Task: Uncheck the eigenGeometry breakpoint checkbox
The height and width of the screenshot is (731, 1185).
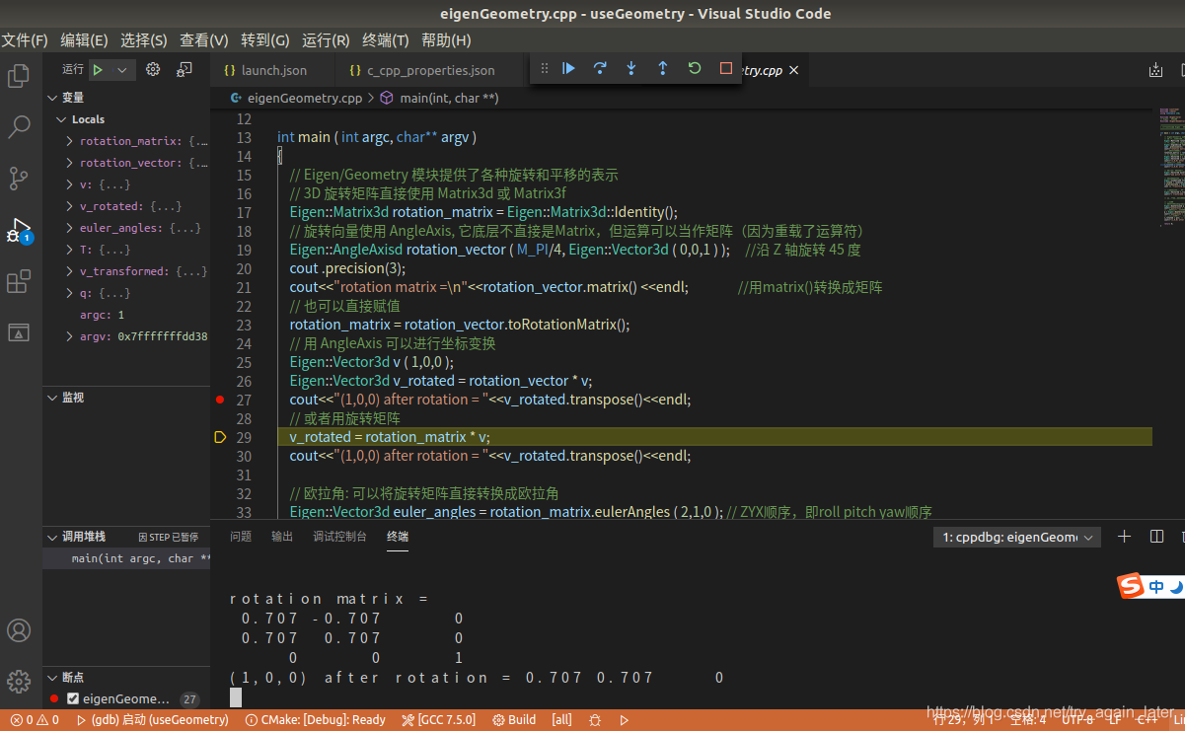Action: pos(72,698)
